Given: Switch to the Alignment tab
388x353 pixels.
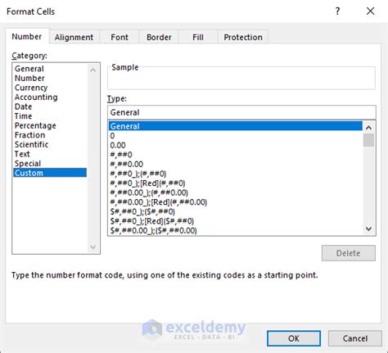Looking at the screenshot, I should tap(74, 37).
